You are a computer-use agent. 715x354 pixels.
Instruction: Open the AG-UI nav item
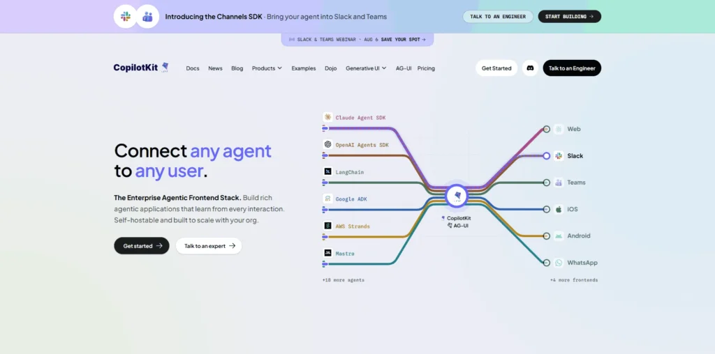pyautogui.click(x=404, y=68)
